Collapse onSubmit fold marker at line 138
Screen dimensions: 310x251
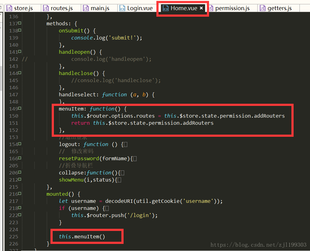[20, 30]
